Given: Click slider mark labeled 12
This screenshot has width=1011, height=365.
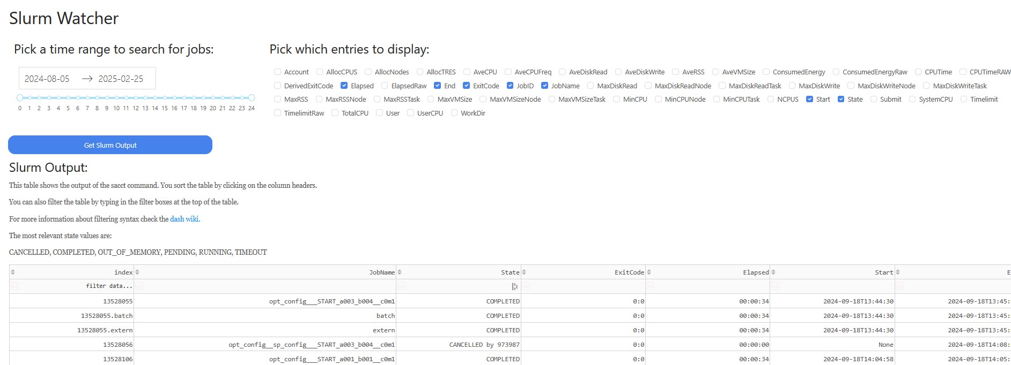Looking at the screenshot, I should (136, 108).
